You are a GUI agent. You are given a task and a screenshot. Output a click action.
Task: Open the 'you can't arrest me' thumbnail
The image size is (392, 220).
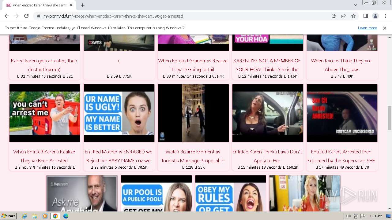click(45, 113)
